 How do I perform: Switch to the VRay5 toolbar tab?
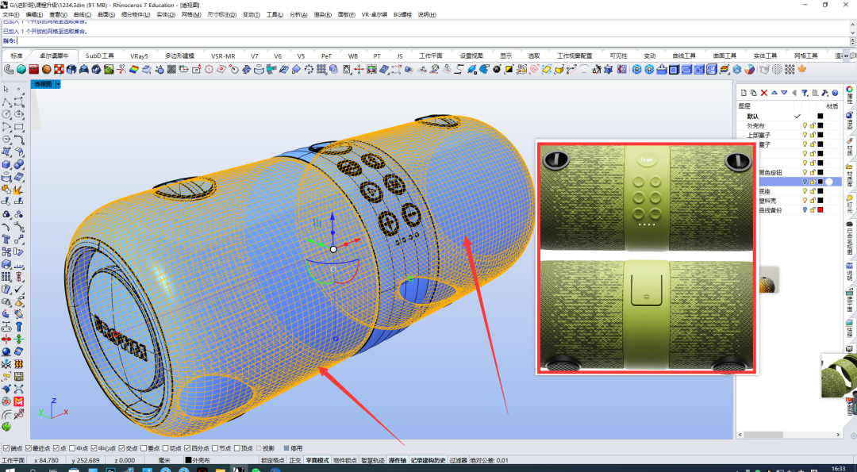(139, 56)
